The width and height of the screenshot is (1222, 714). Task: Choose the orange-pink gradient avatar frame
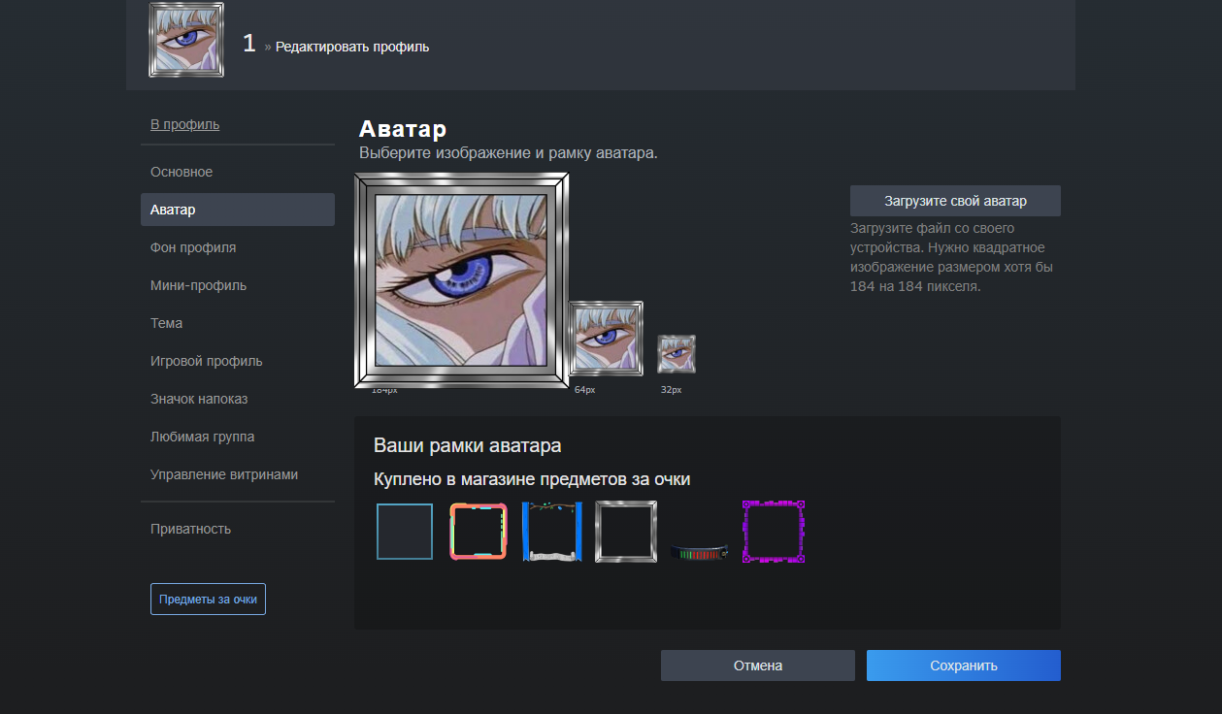479,531
